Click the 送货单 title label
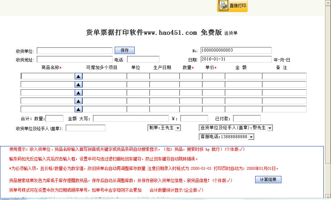The height and width of the screenshot is (200, 331). click(231, 33)
